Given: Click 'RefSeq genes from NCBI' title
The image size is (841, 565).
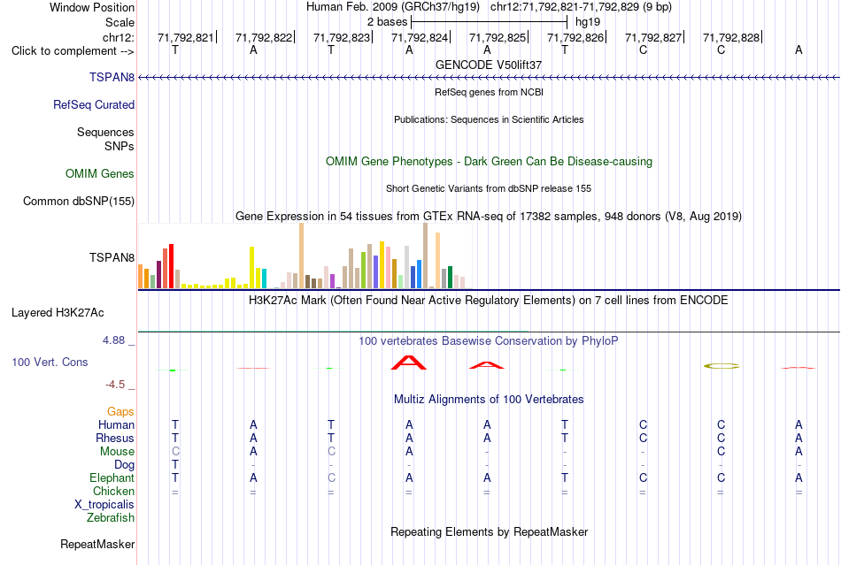Looking at the screenshot, I should [x=489, y=92].
